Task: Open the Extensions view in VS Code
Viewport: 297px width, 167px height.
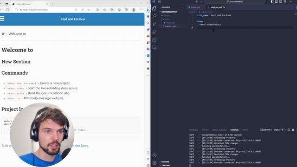Action: pos(155,40)
